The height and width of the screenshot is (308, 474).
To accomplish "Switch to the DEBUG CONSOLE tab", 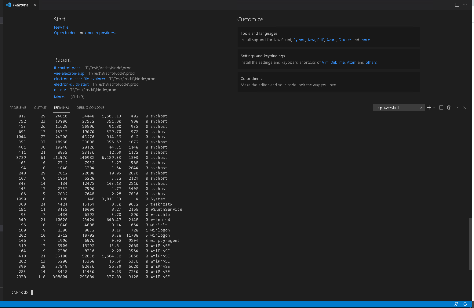I will point(90,107).
